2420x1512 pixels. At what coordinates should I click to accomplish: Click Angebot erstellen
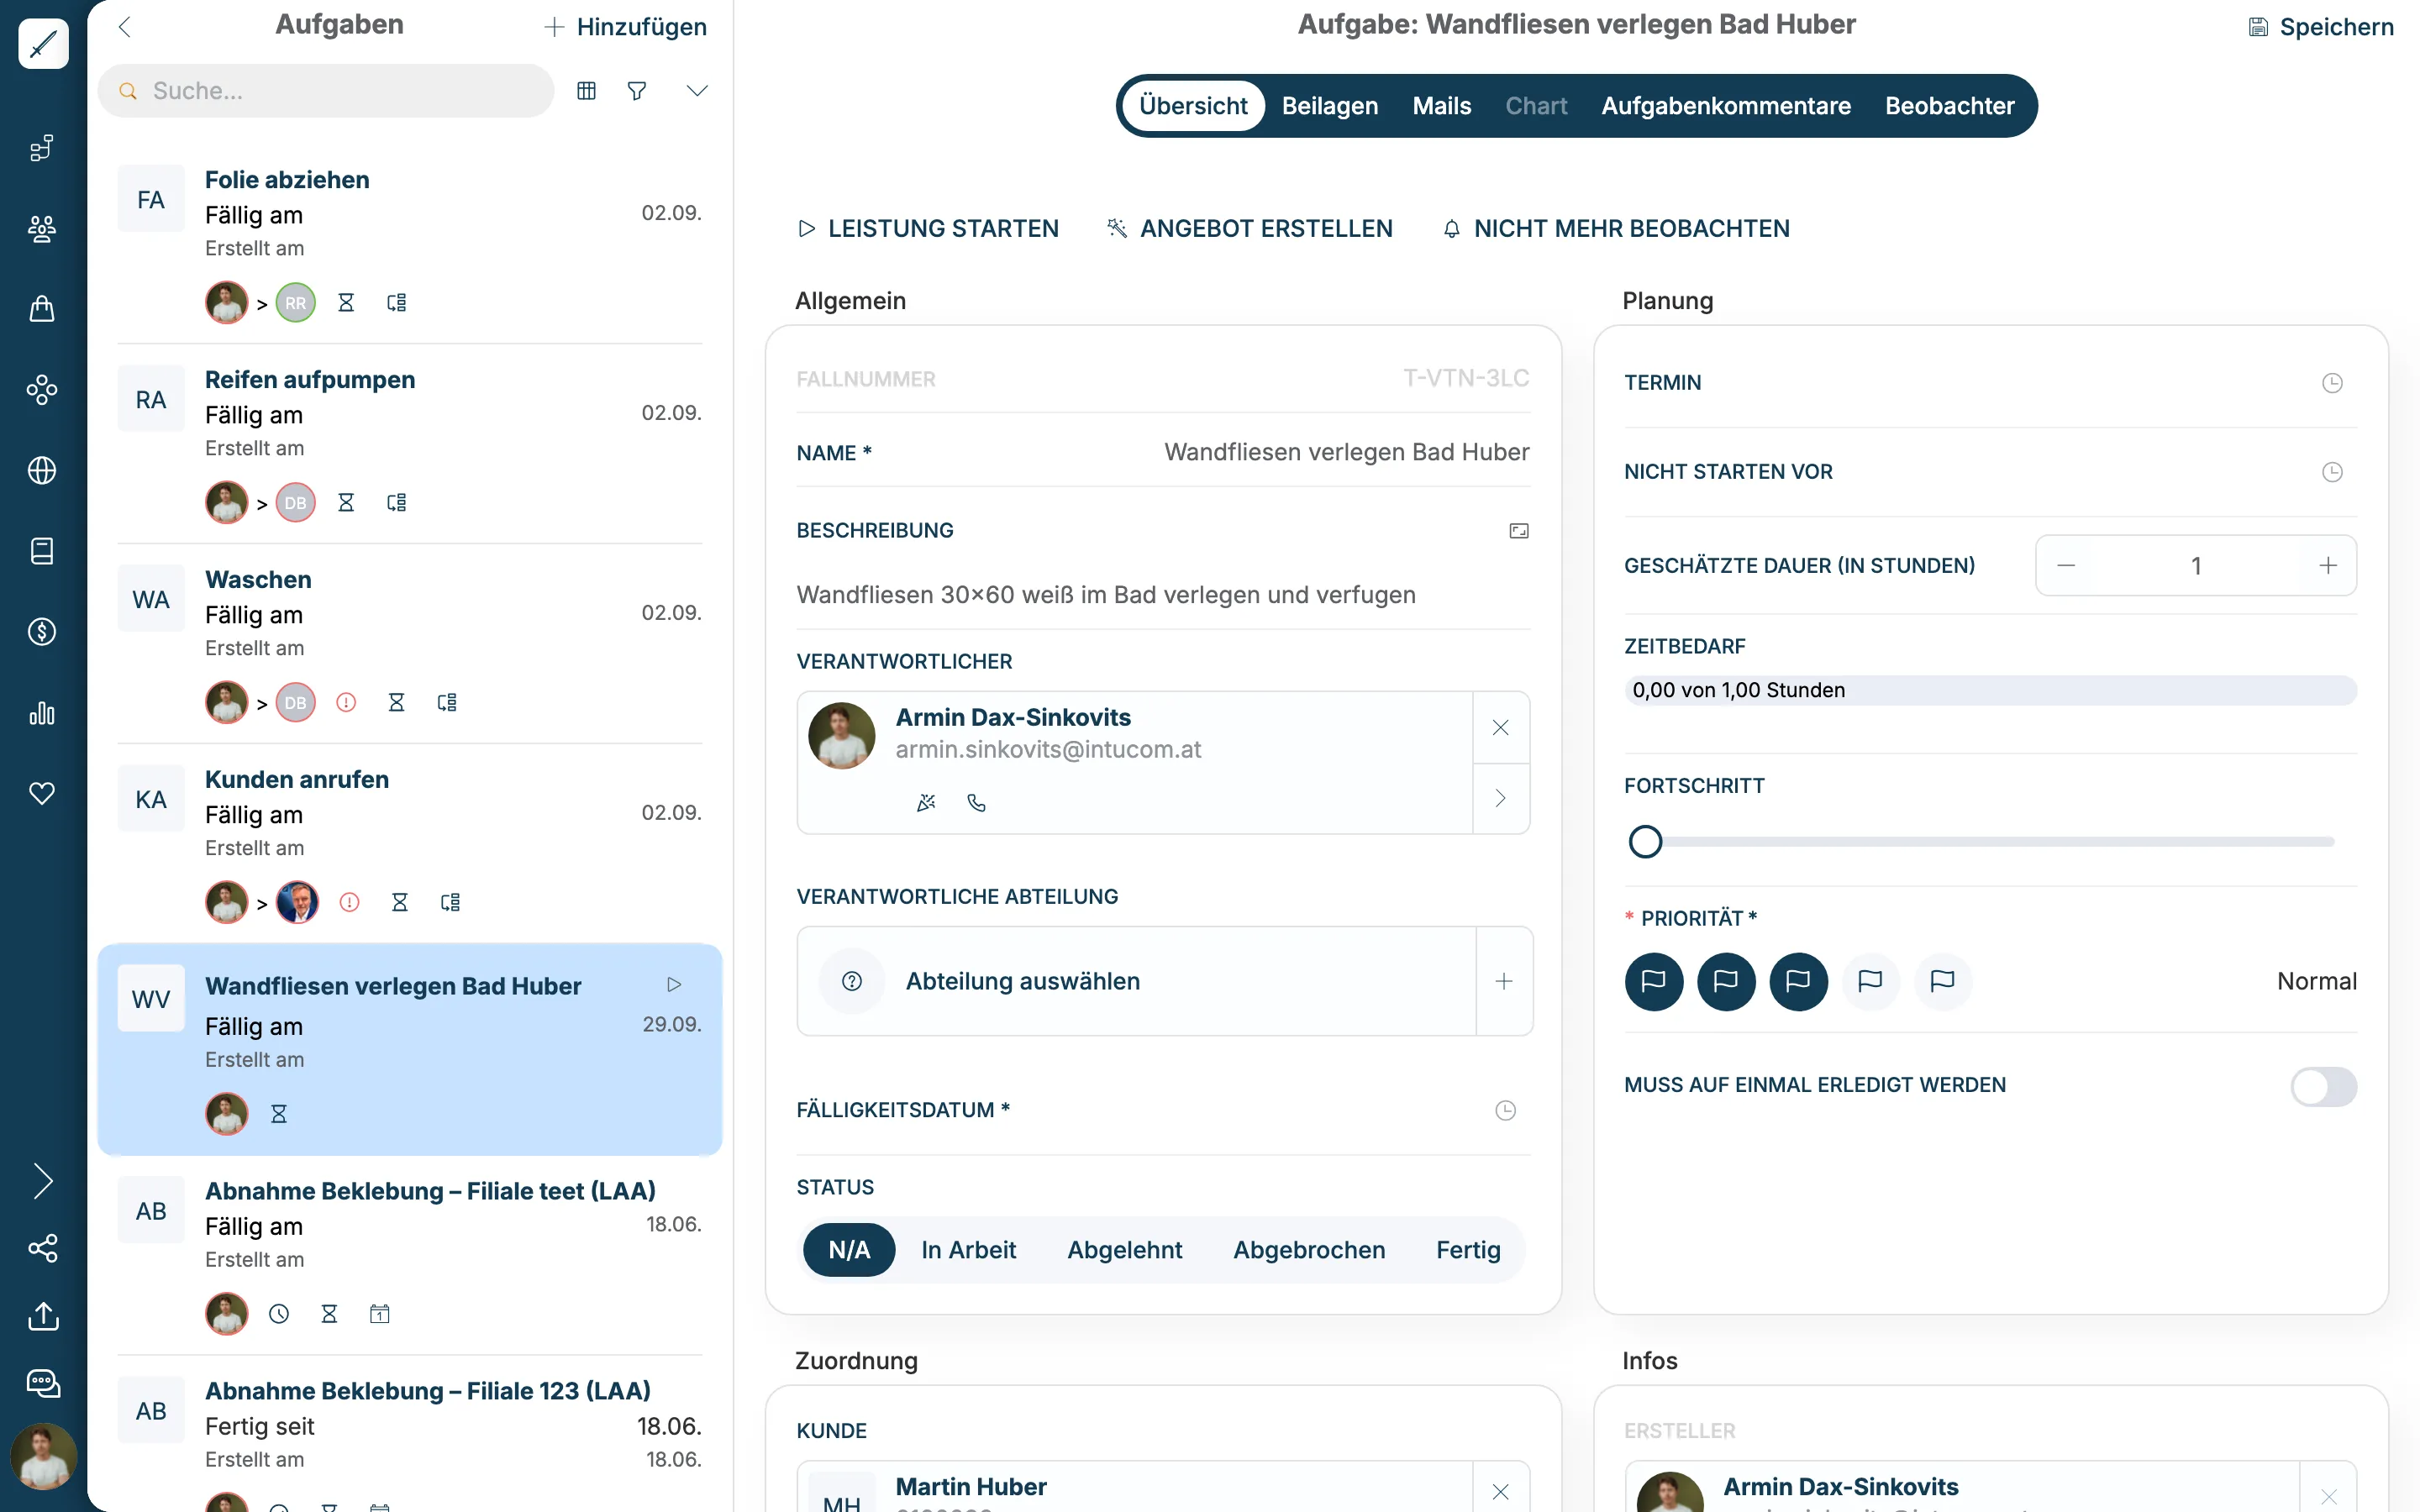point(1249,229)
